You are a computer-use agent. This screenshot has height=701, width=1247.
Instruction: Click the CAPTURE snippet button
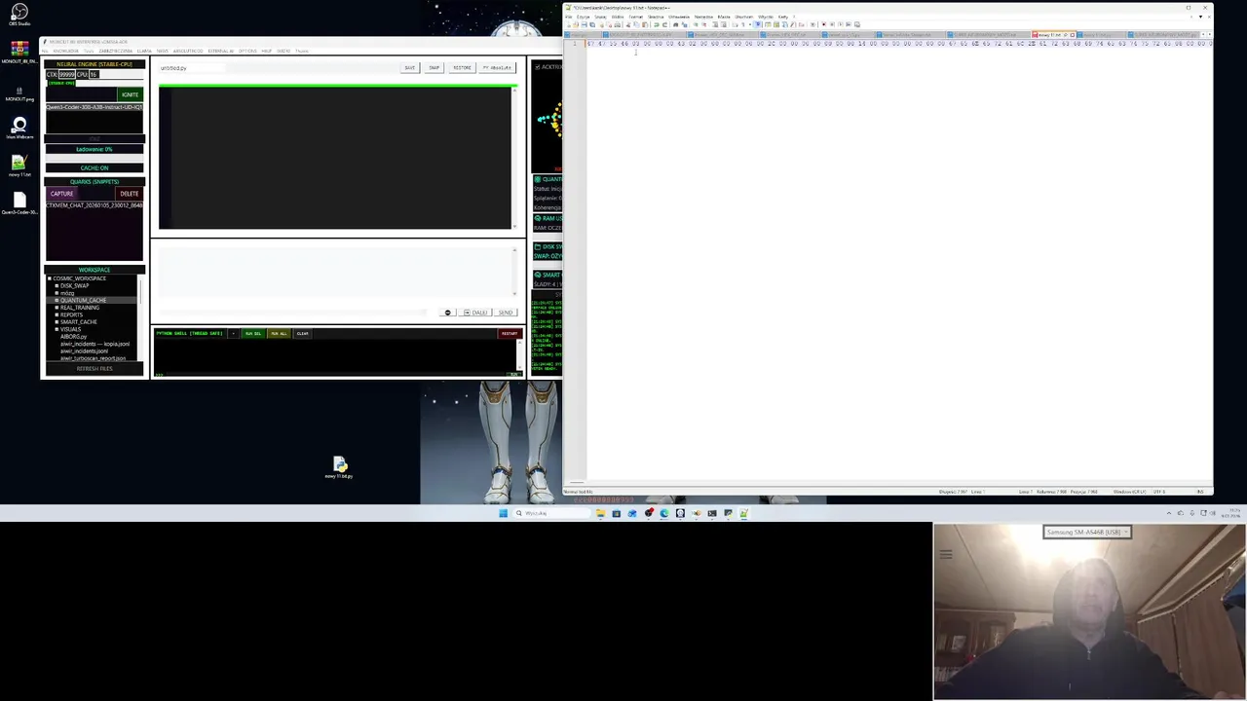tap(61, 194)
